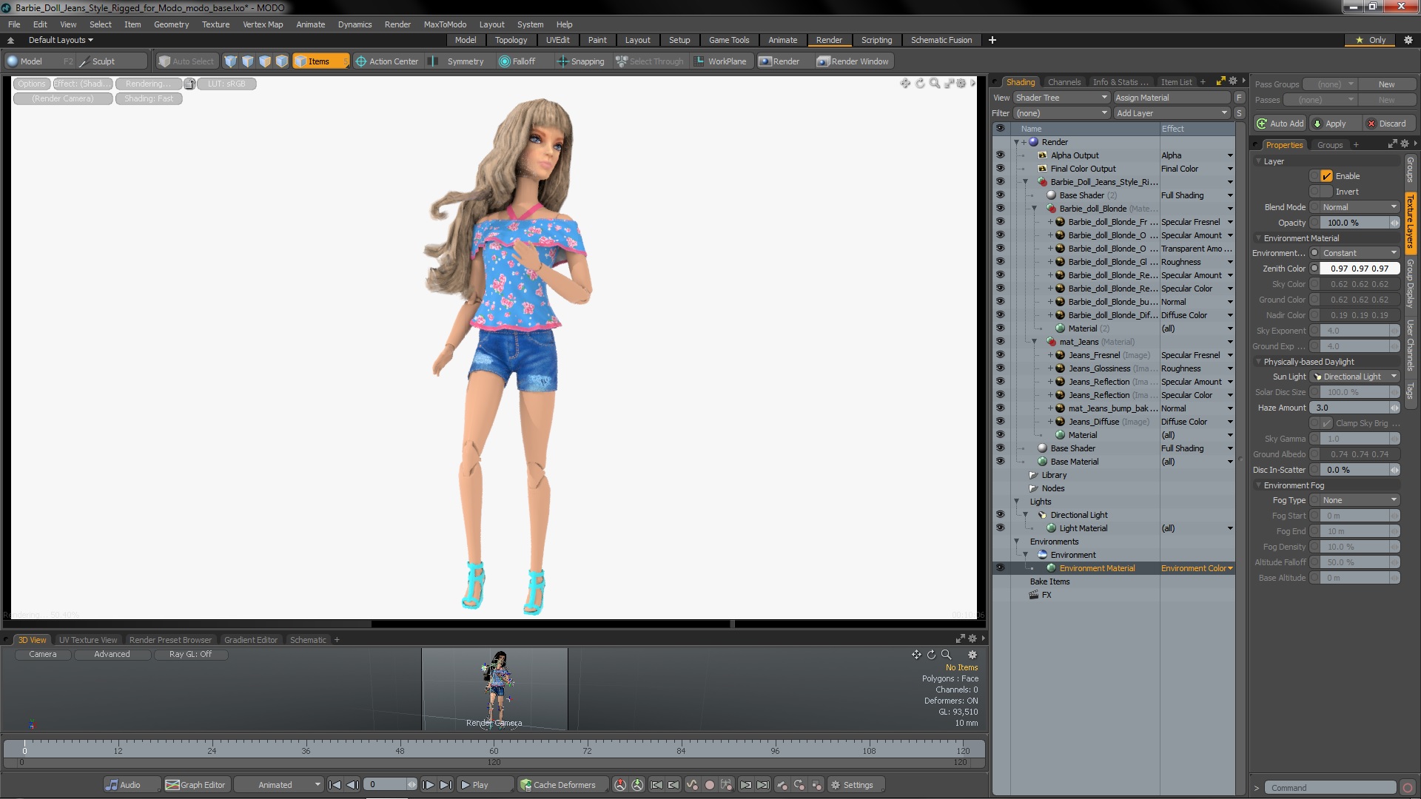
Task: Go to last frame of timeline
Action: click(446, 785)
